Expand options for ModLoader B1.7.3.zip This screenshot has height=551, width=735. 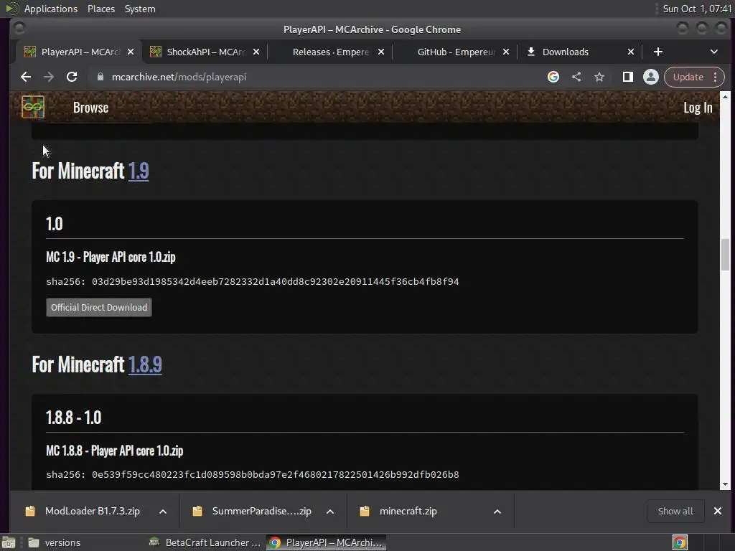point(163,512)
